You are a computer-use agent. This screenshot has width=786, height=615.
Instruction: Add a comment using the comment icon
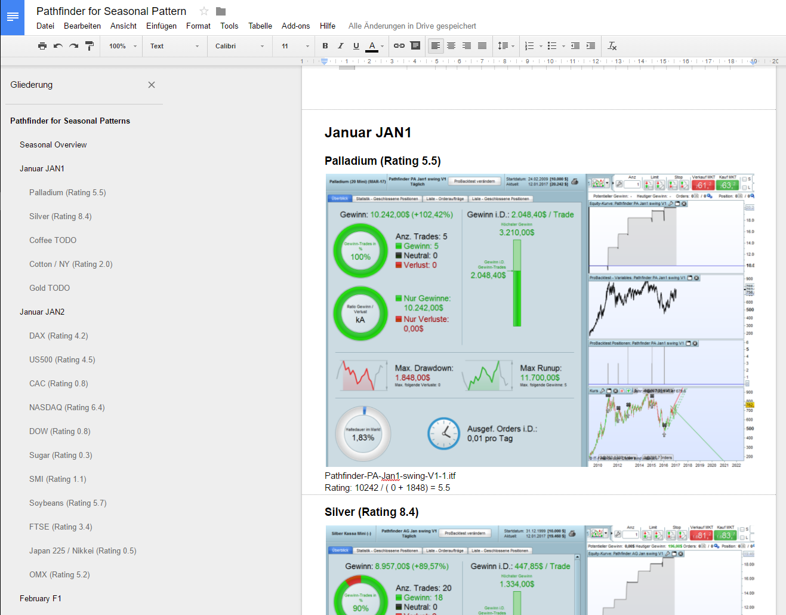pyautogui.click(x=415, y=46)
